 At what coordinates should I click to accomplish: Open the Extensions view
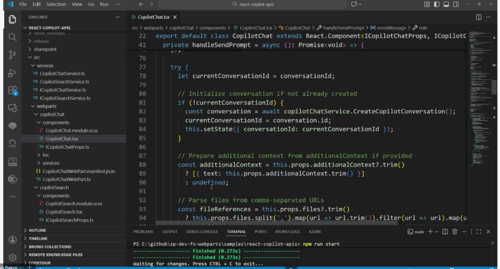click(13, 91)
